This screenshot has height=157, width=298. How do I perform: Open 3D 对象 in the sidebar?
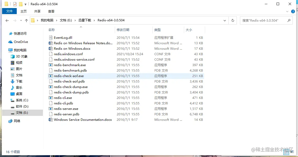pos(19,56)
